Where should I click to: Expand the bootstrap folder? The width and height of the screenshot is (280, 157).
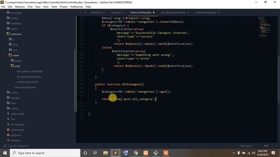pyautogui.click(x=14, y=13)
